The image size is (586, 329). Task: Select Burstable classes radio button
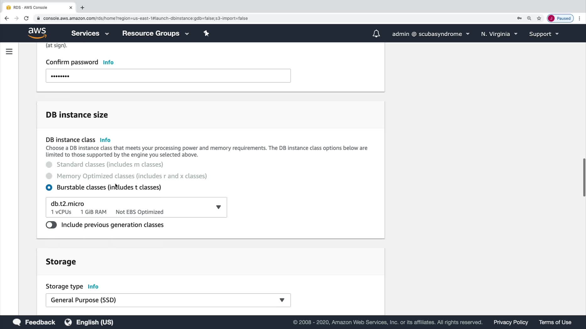tap(49, 187)
